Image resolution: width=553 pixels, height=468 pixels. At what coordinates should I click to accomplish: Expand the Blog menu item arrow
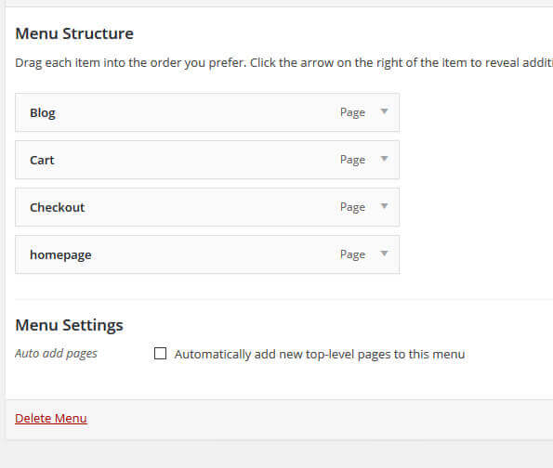point(385,111)
